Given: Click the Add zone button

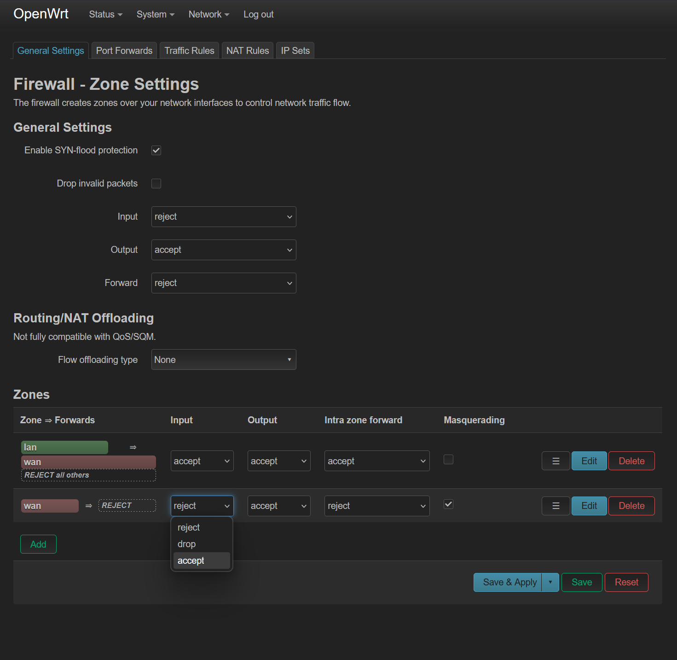Looking at the screenshot, I should click(x=38, y=544).
